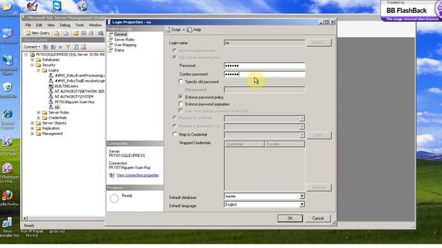Viewport: 442px width, 248px height.
Task: Click the Credential column header in Mapped Credentials
Action: pyautogui.click(x=244, y=144)
